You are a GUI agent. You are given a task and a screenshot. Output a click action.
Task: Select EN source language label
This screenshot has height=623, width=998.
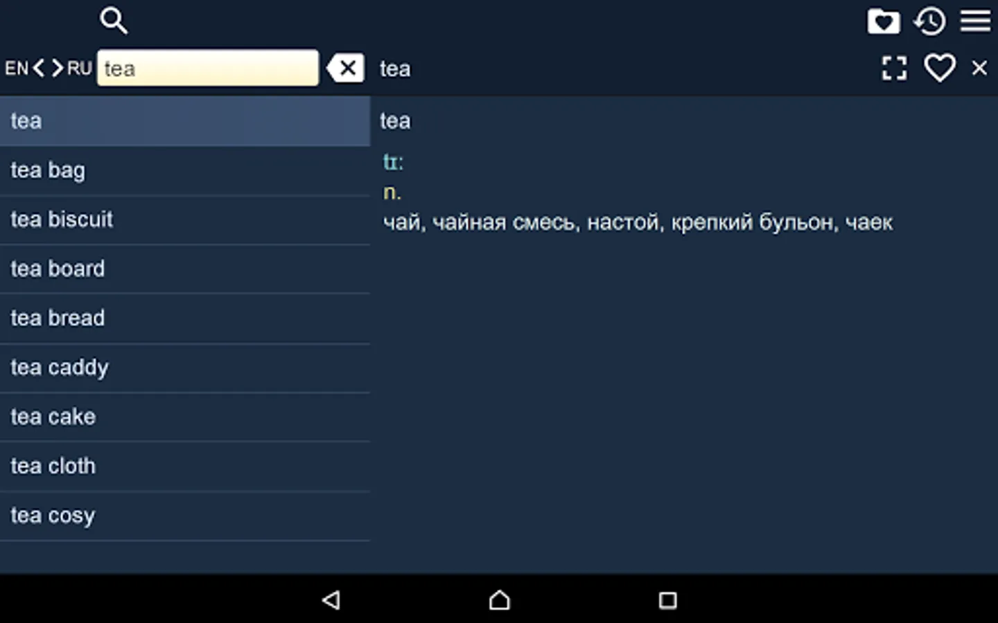pyautogui.click(x=17, y=68)
